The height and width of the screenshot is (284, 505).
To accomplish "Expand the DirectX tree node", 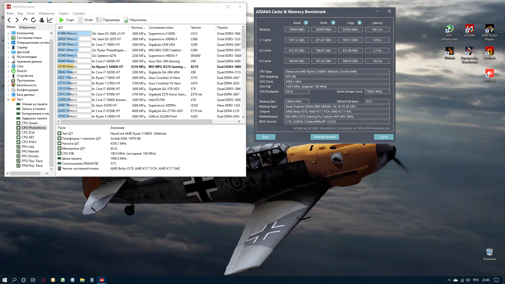I will coord(8,71).
